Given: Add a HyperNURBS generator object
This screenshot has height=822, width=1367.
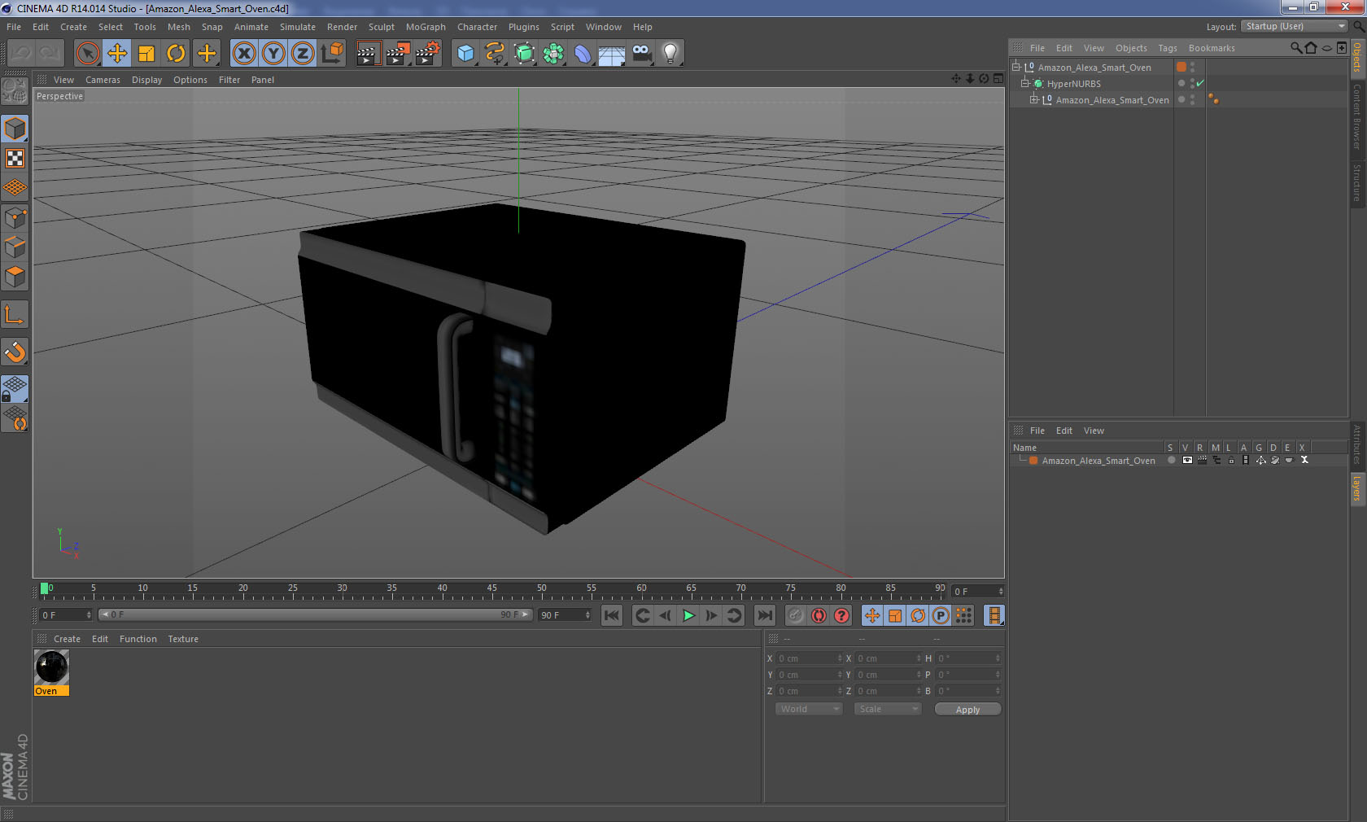Looking at the screenshot, I should pyautogui.click(x=524, y=54).
